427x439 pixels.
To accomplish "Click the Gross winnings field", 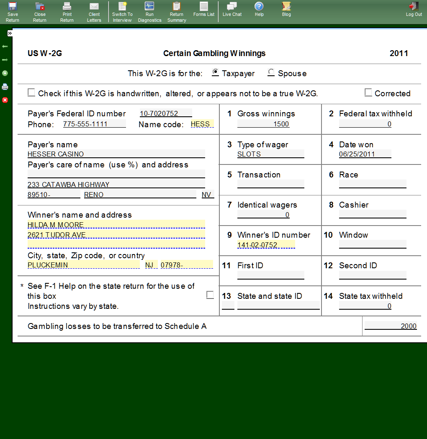I will (x=263, y=124).
